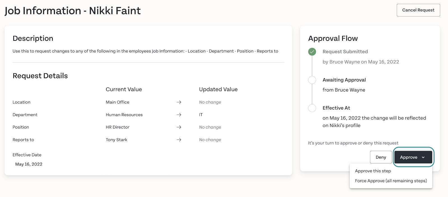This screenshot has width=448, height=197.
Task: Click the arrow in the Location row
Action: [x=179, y=102]
